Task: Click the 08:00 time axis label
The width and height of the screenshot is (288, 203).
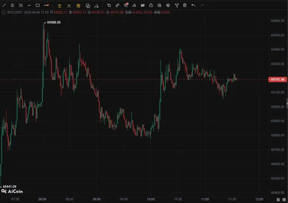Action: click(42, 199)
